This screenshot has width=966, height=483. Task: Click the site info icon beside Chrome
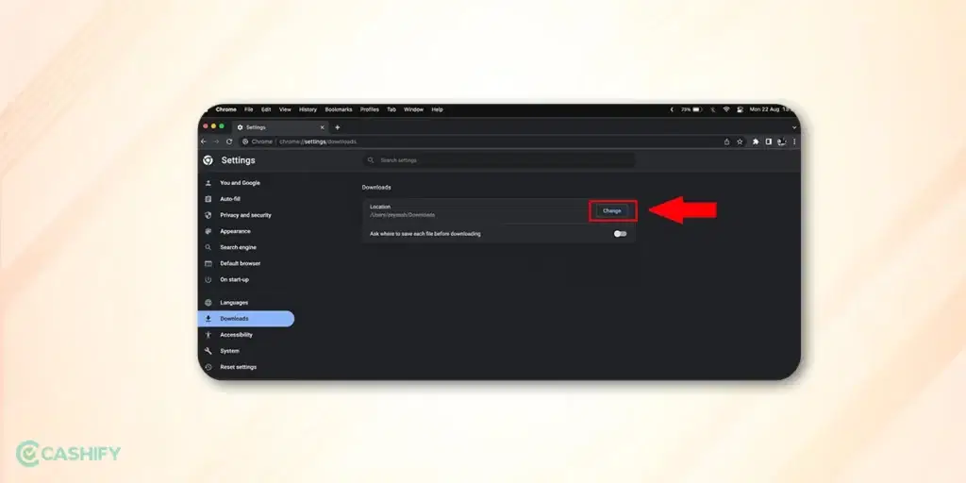tap(245, 142)
